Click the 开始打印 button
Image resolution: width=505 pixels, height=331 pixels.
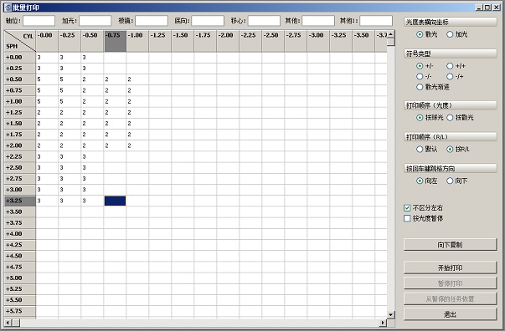[450, 267]
